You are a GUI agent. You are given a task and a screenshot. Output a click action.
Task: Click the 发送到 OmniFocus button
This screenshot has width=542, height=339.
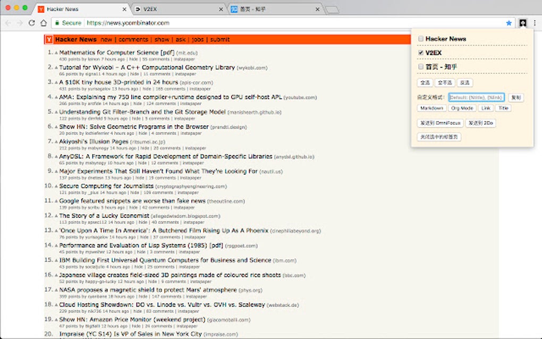click(440, 122)
